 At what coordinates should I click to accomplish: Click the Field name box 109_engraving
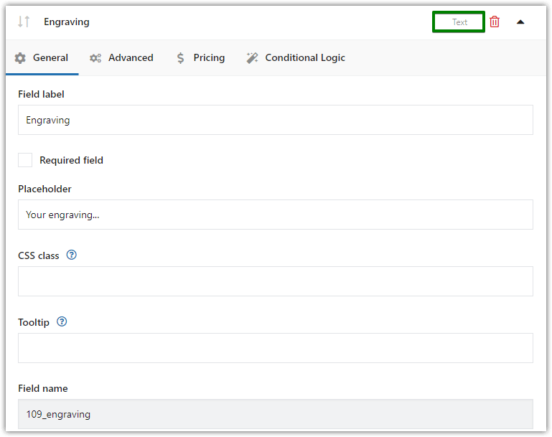coord(276,414)
